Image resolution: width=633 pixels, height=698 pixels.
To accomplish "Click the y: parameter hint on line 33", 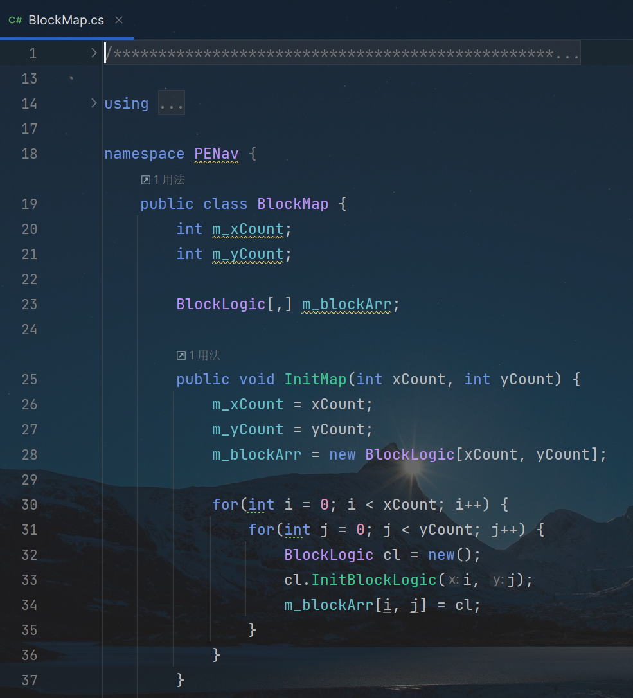I will point(497,580).
